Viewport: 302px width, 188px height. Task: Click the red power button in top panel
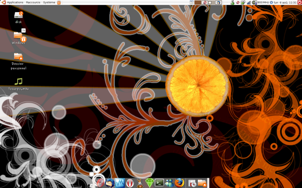tap(300, 2)
